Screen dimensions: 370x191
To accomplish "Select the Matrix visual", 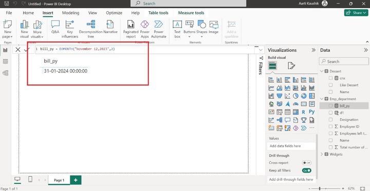I will tap(295, 112).
